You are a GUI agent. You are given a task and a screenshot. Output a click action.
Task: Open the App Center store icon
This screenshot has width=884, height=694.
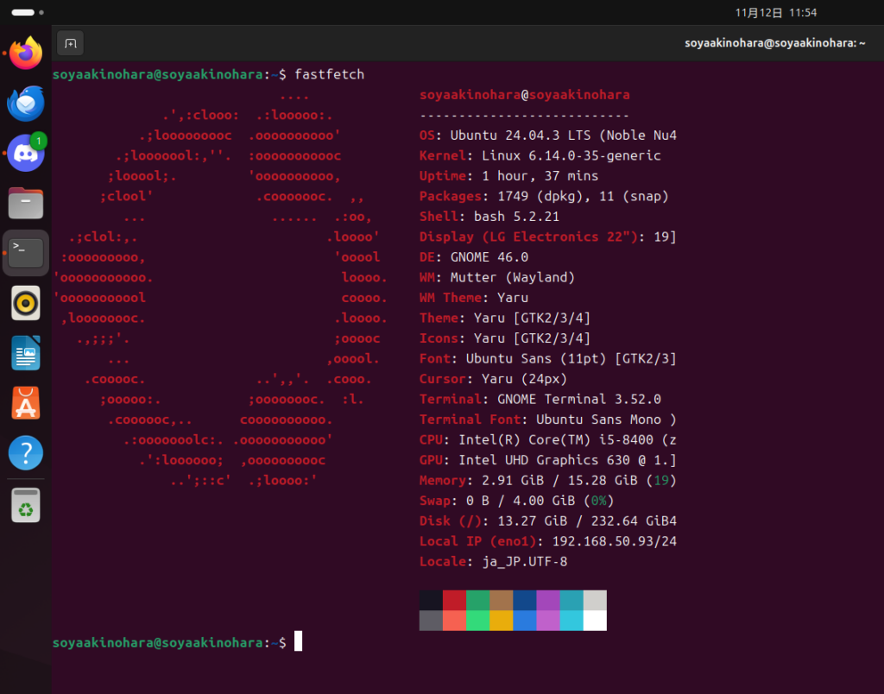click(26, 403)
